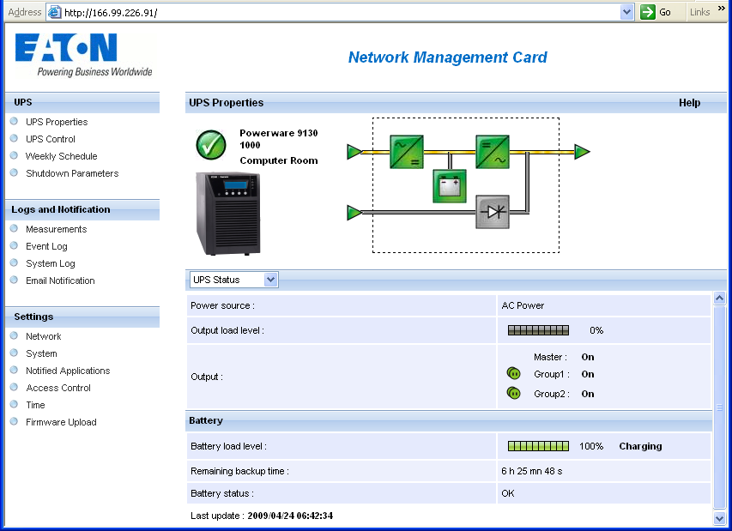Click the lower green bypass input arrow
732x531 pixels.
pos(354,212)
